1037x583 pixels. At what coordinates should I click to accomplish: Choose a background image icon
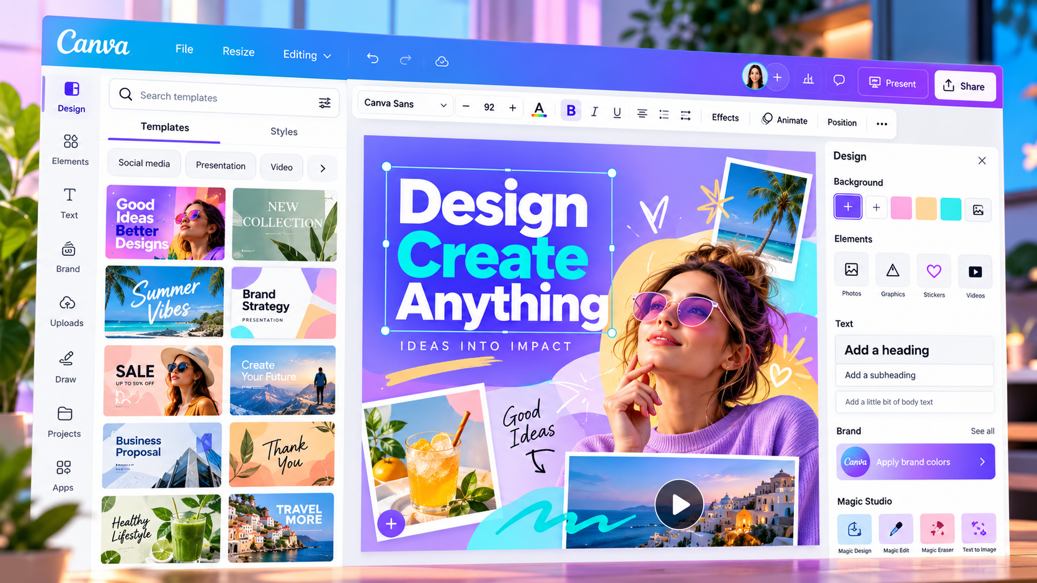tap(978, 210)
